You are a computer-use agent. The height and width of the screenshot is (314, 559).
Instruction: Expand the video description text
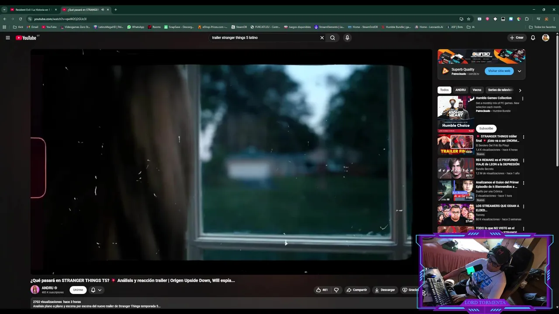(x=97, y=306)
